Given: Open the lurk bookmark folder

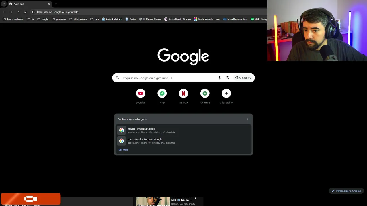Looking at the screenshot, I should (95, 19).
